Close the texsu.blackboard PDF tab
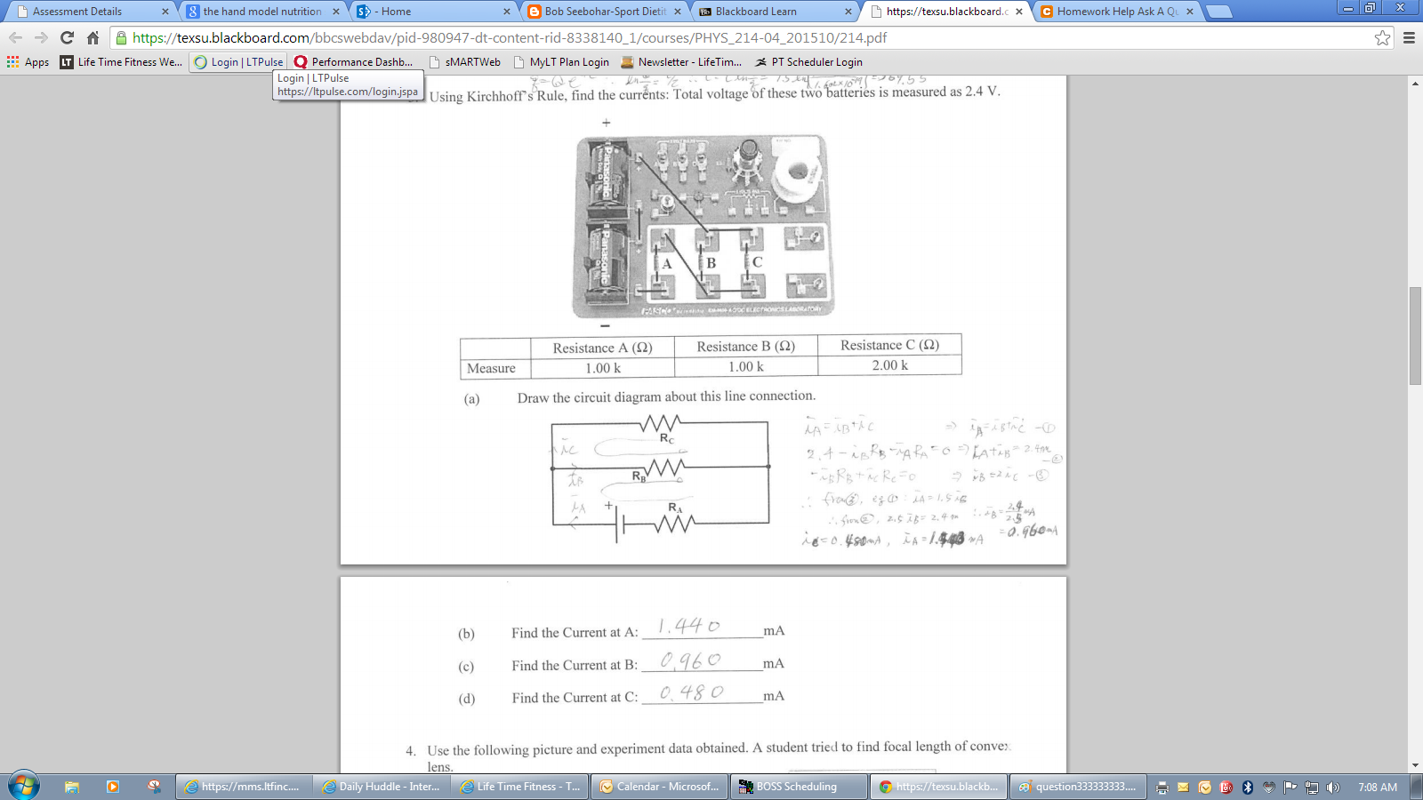Screen dimensions: 1423x800 coord(1019,12)
